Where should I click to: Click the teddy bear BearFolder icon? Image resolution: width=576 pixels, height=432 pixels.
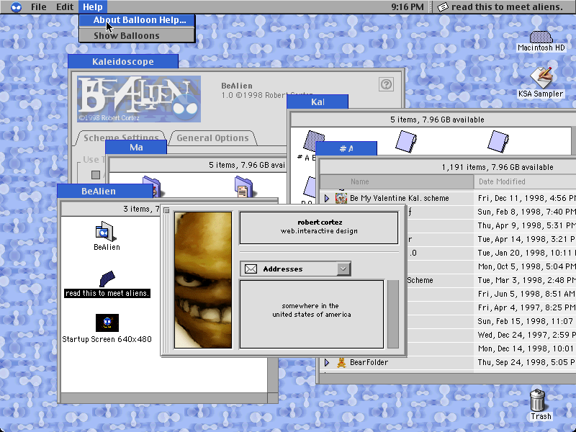[341, 363]
